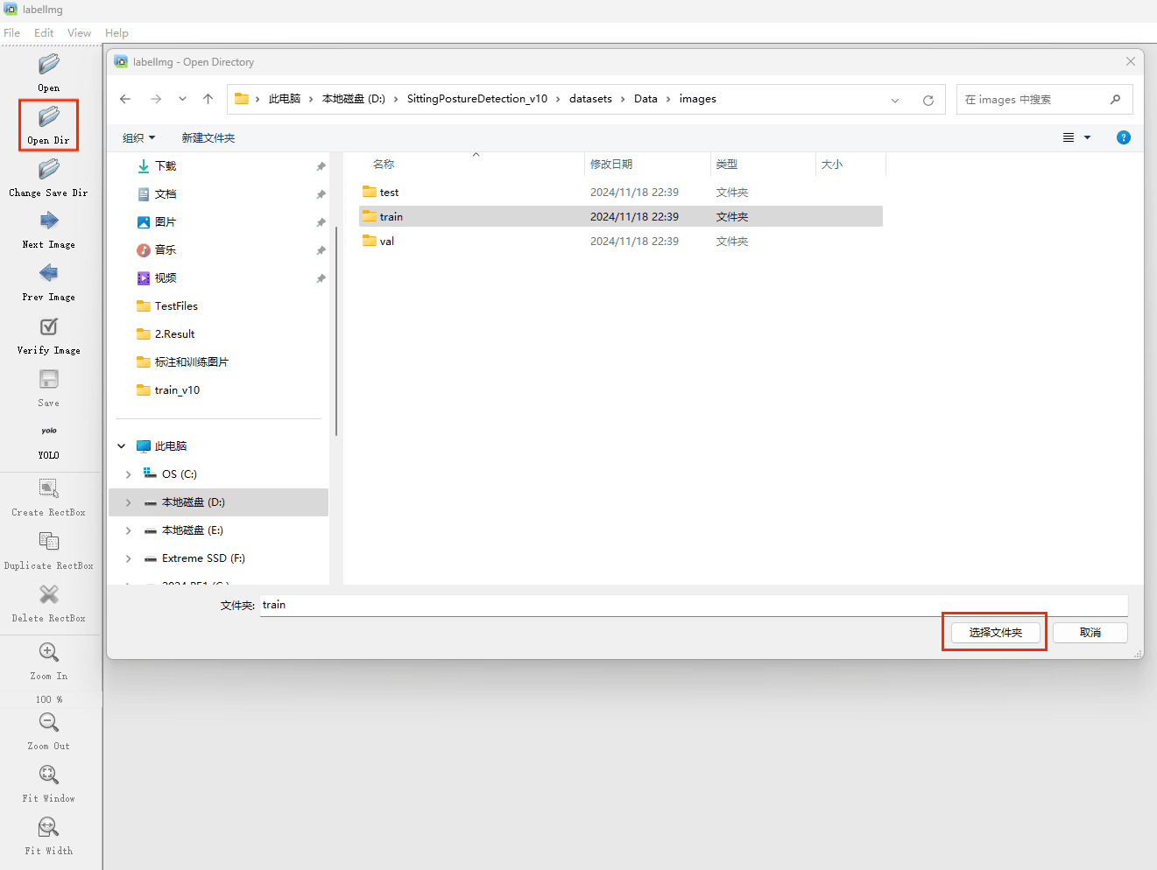Collapse the 此电脑 tree node
The image size is (1157, 870).
tap(122, 446)
